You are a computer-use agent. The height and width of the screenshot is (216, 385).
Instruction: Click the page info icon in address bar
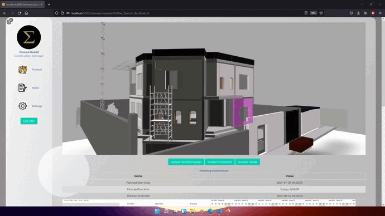pyautogui.click(x=62, y=13)
